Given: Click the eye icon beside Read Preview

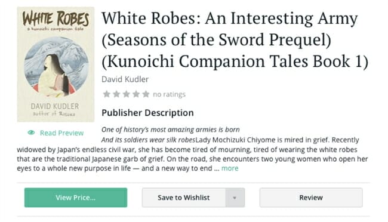Looking at the screenshot, I should click(x=31, y=132).
